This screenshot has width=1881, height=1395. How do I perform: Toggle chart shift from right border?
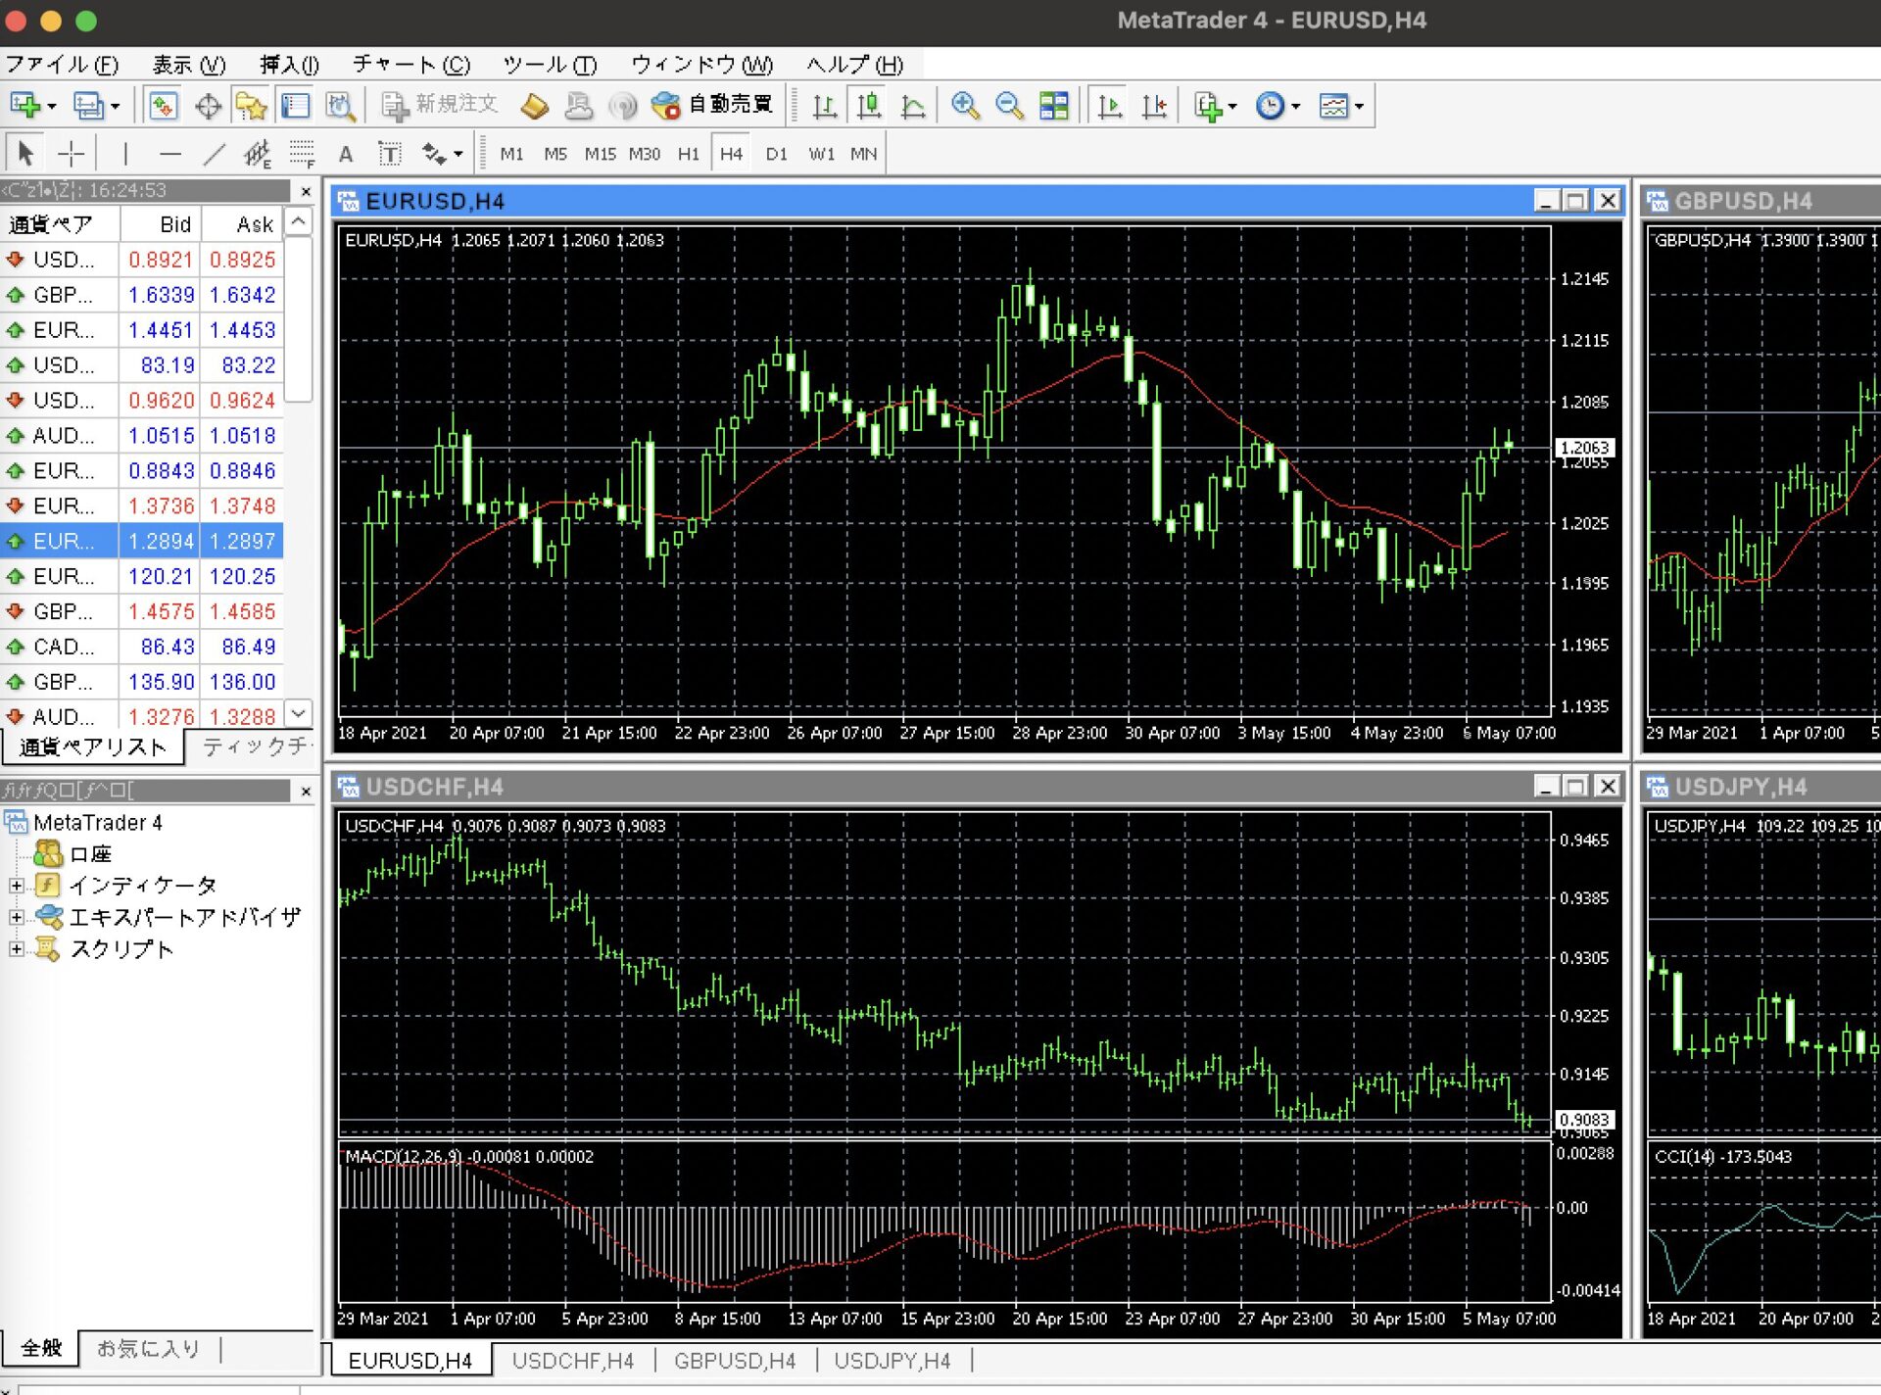click(1154, 106)
